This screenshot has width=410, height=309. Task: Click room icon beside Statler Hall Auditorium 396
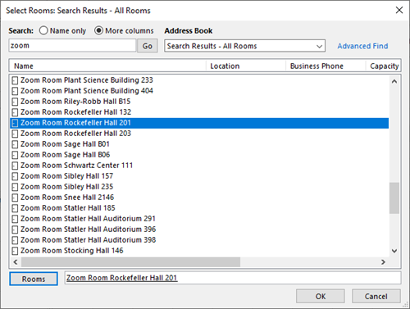(15, 229)
